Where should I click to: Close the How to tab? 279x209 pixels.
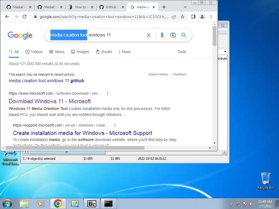pos(92,7)
